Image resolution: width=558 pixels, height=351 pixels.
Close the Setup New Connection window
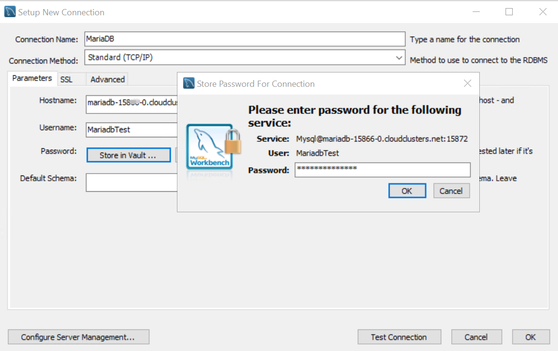543,12
